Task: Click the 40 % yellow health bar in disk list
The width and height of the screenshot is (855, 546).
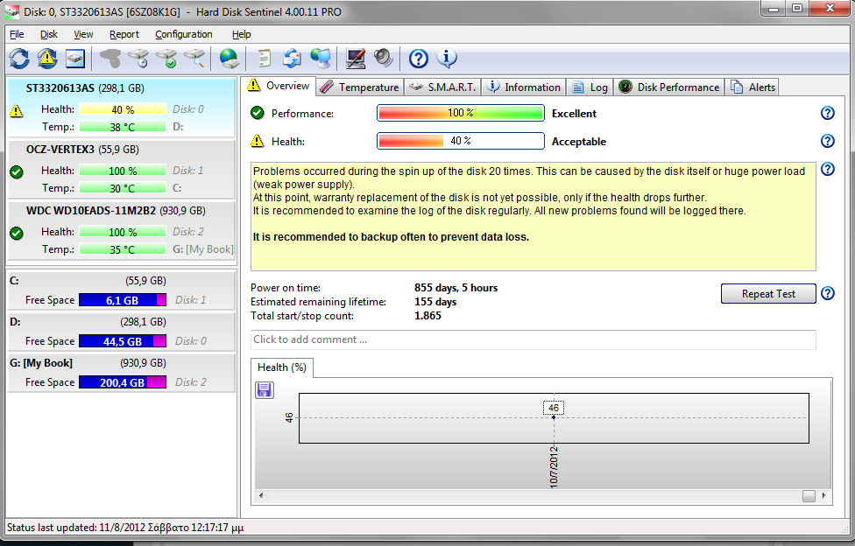Action: [123, 109]
